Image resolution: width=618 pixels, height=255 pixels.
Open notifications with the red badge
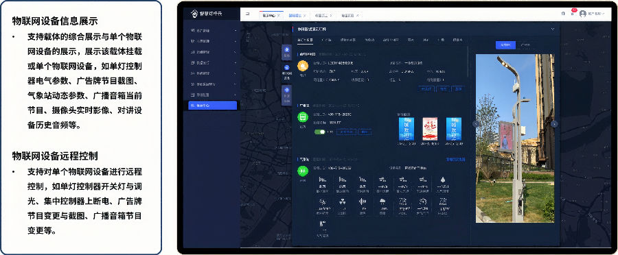(x=572, y=14)
